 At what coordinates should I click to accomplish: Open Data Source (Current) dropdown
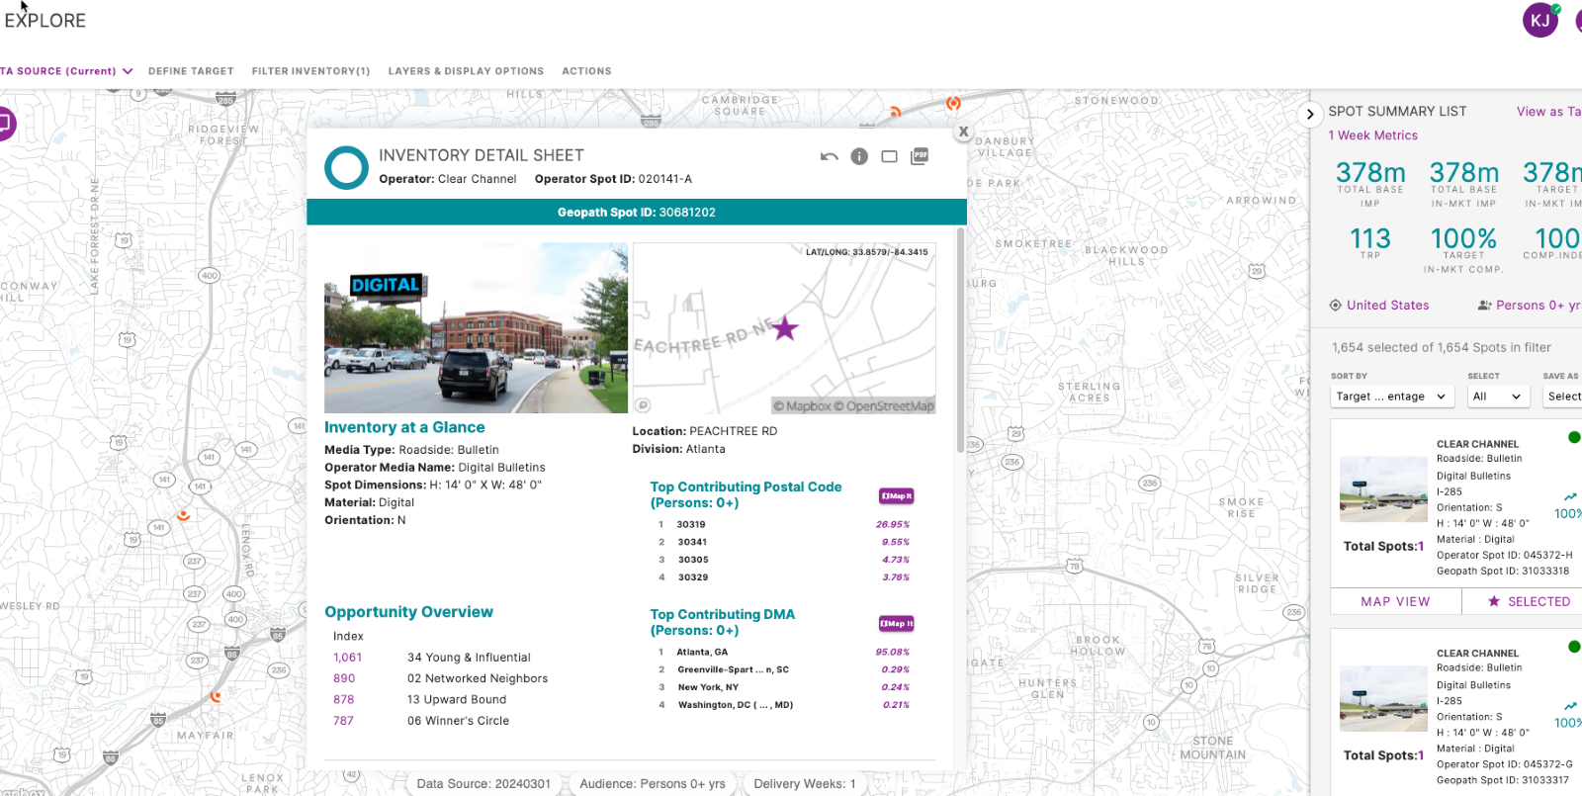(x=66, y=71)
